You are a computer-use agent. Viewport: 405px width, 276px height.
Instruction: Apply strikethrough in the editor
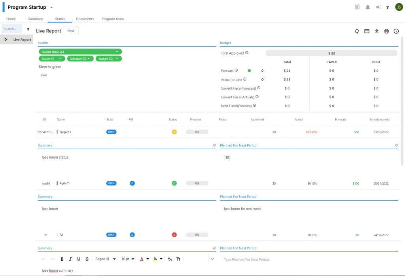coord(87,259)
